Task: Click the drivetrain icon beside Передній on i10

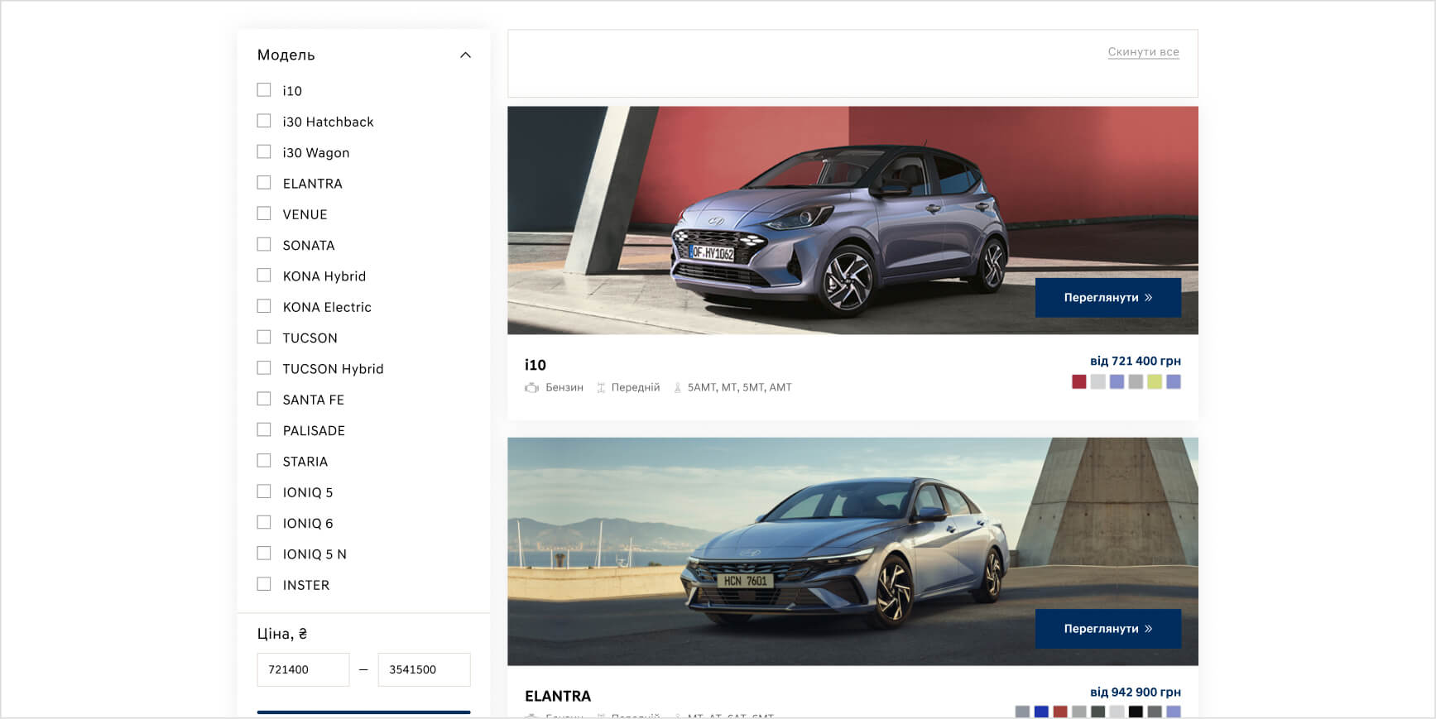Action: tap(602, 387)
